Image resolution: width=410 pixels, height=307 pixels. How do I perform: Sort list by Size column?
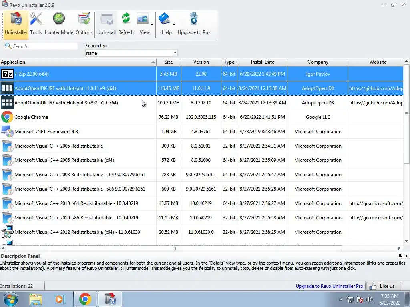(169, 62)
